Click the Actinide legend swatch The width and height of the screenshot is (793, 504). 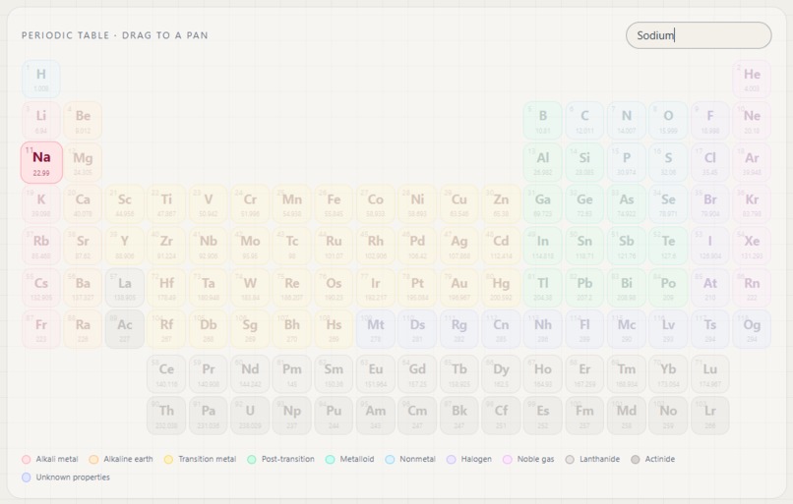tap(636, 459)
